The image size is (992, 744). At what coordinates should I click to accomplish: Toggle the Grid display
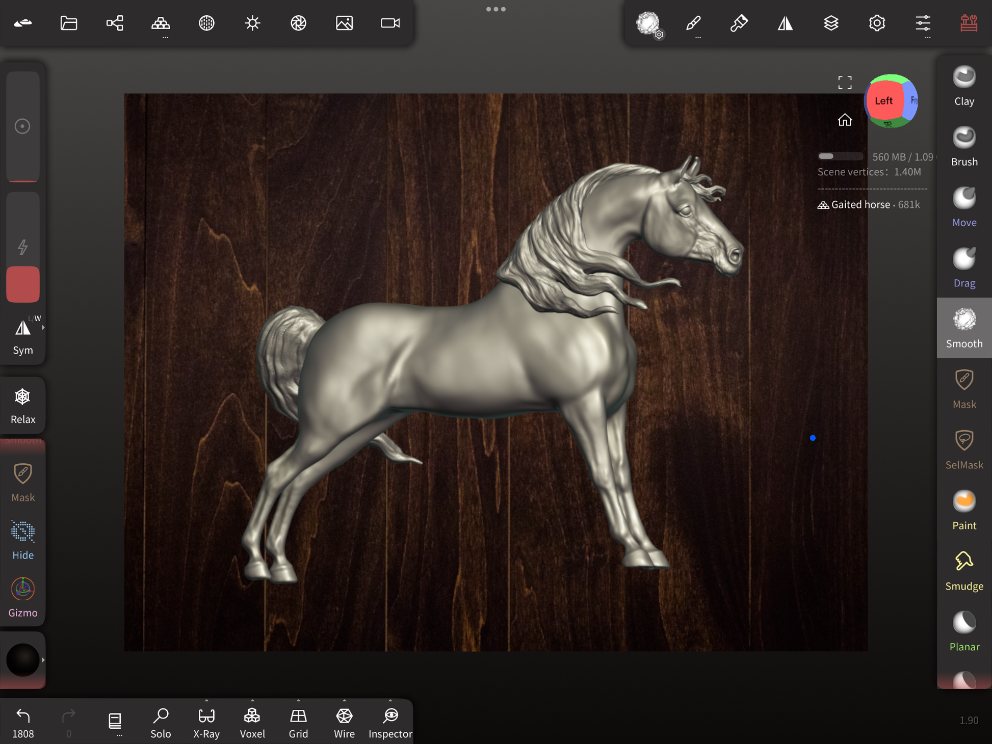pos(298,722)
